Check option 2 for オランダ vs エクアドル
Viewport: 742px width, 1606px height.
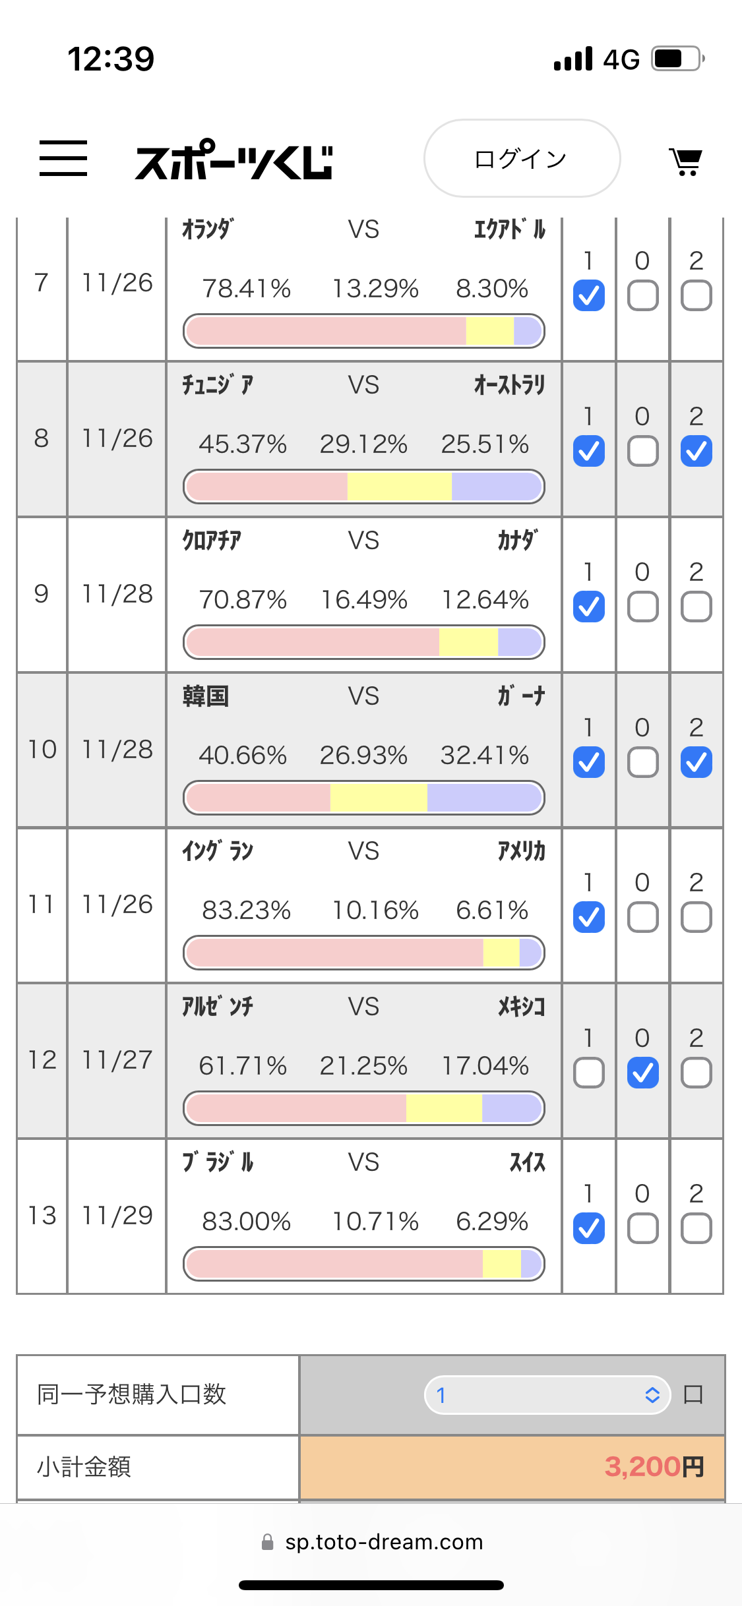(696, 295)
